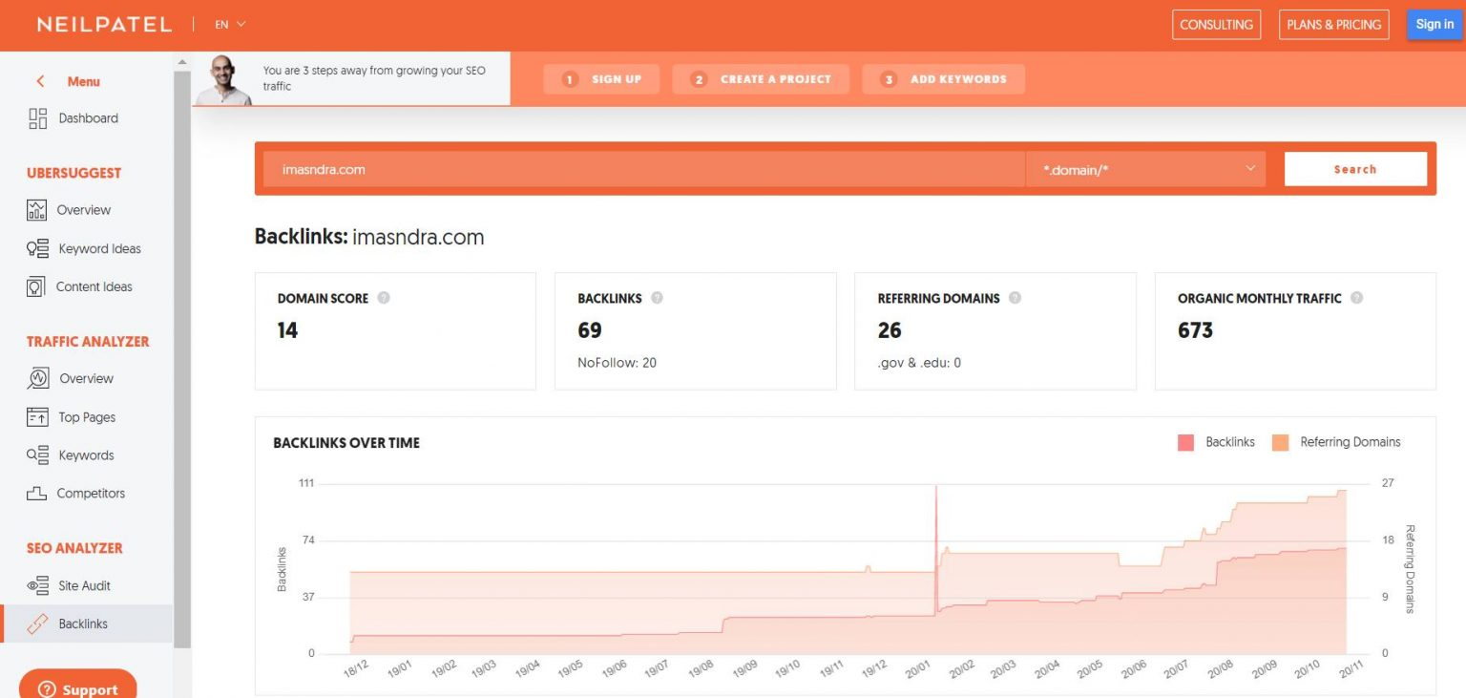Click the .gov & .edu: 0 text
This screenshot has width=1466, height=698.
919,363
